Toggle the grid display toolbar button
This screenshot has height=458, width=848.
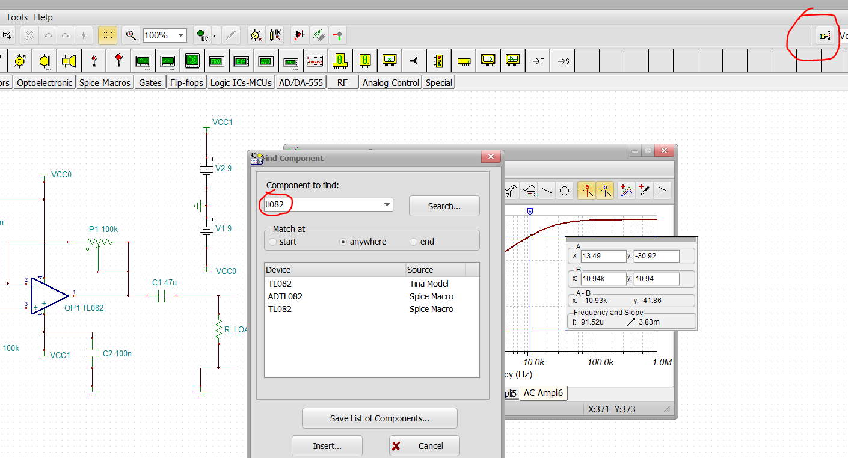point(108,35)
